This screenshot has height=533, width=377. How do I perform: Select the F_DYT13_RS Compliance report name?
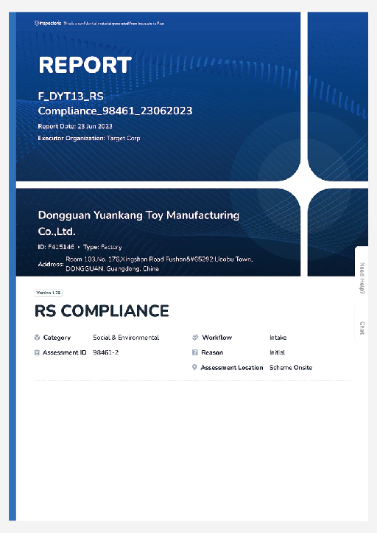point(115,103)
